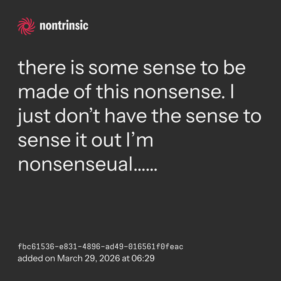Select the UUID fbc61536 identifier text
The height and width of the screenshot is (281, 281).
click(100, 247)
